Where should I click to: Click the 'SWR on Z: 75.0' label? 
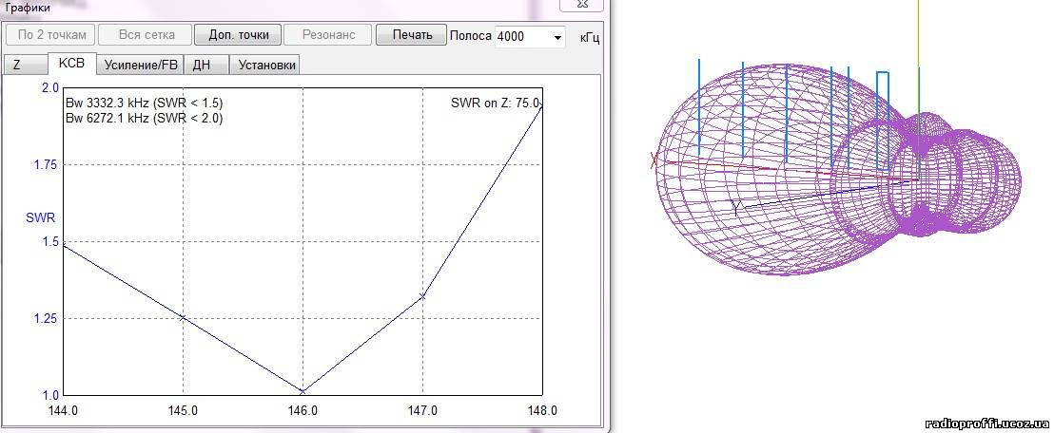pos(496,103)
